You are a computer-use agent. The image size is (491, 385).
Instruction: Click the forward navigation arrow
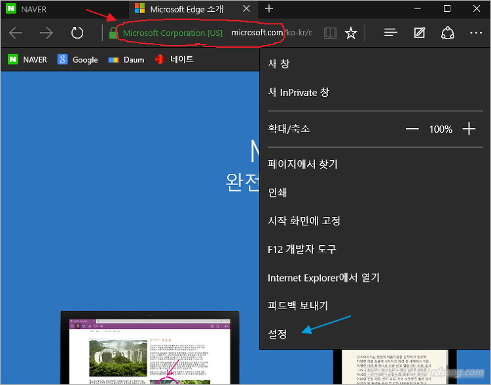pyautogui.click(x=46, y=33)
